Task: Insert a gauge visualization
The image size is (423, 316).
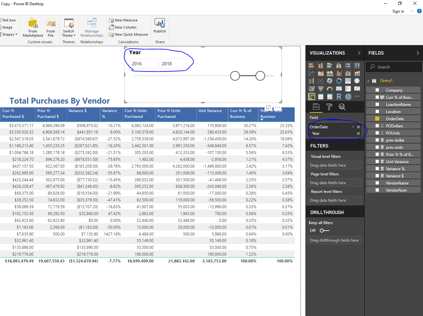Action: coord(330,89)
